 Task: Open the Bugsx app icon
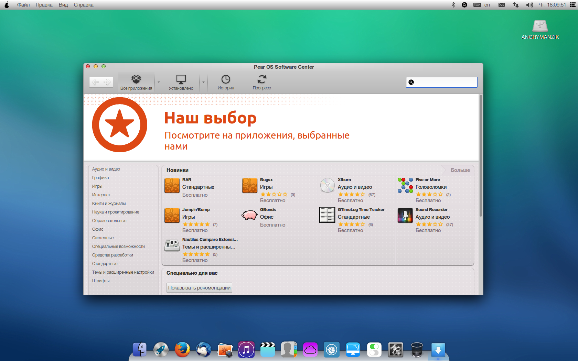(250, 185)
